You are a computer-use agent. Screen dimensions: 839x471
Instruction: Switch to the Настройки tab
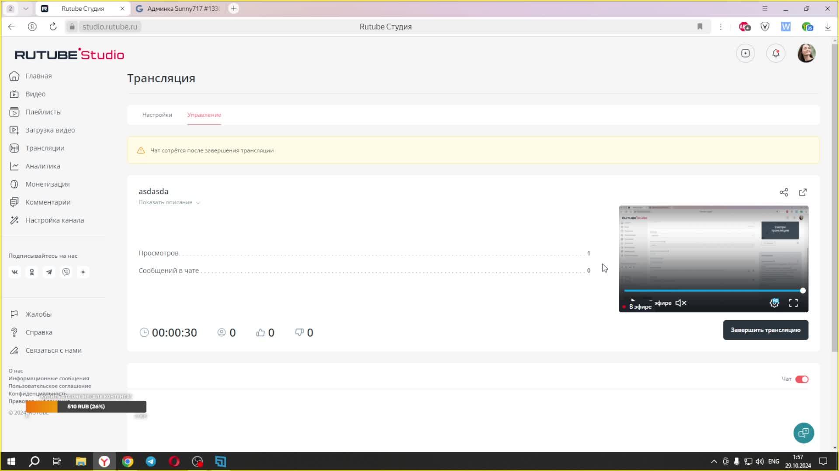point(157,115)
